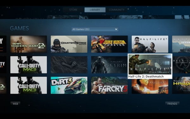Expand the All Games (21) dropdown
The width and height of the screenshot is (190, 119).
pos(95,29)
